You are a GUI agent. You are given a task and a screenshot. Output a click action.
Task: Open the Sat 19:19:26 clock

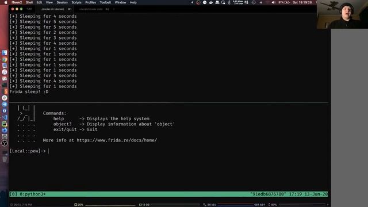click(302, 2)
